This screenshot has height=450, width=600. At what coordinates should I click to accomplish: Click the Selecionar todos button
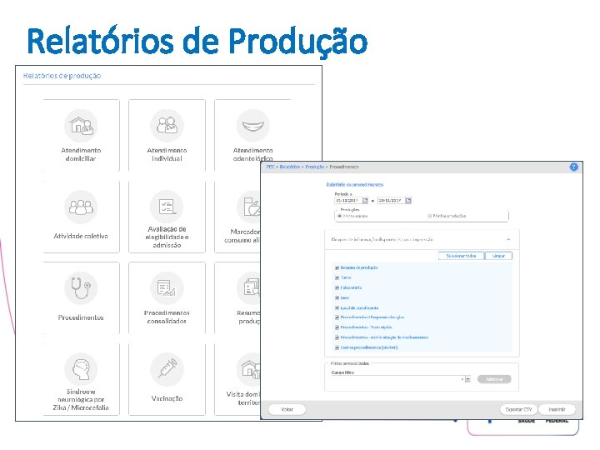click(x=461, y=256)
